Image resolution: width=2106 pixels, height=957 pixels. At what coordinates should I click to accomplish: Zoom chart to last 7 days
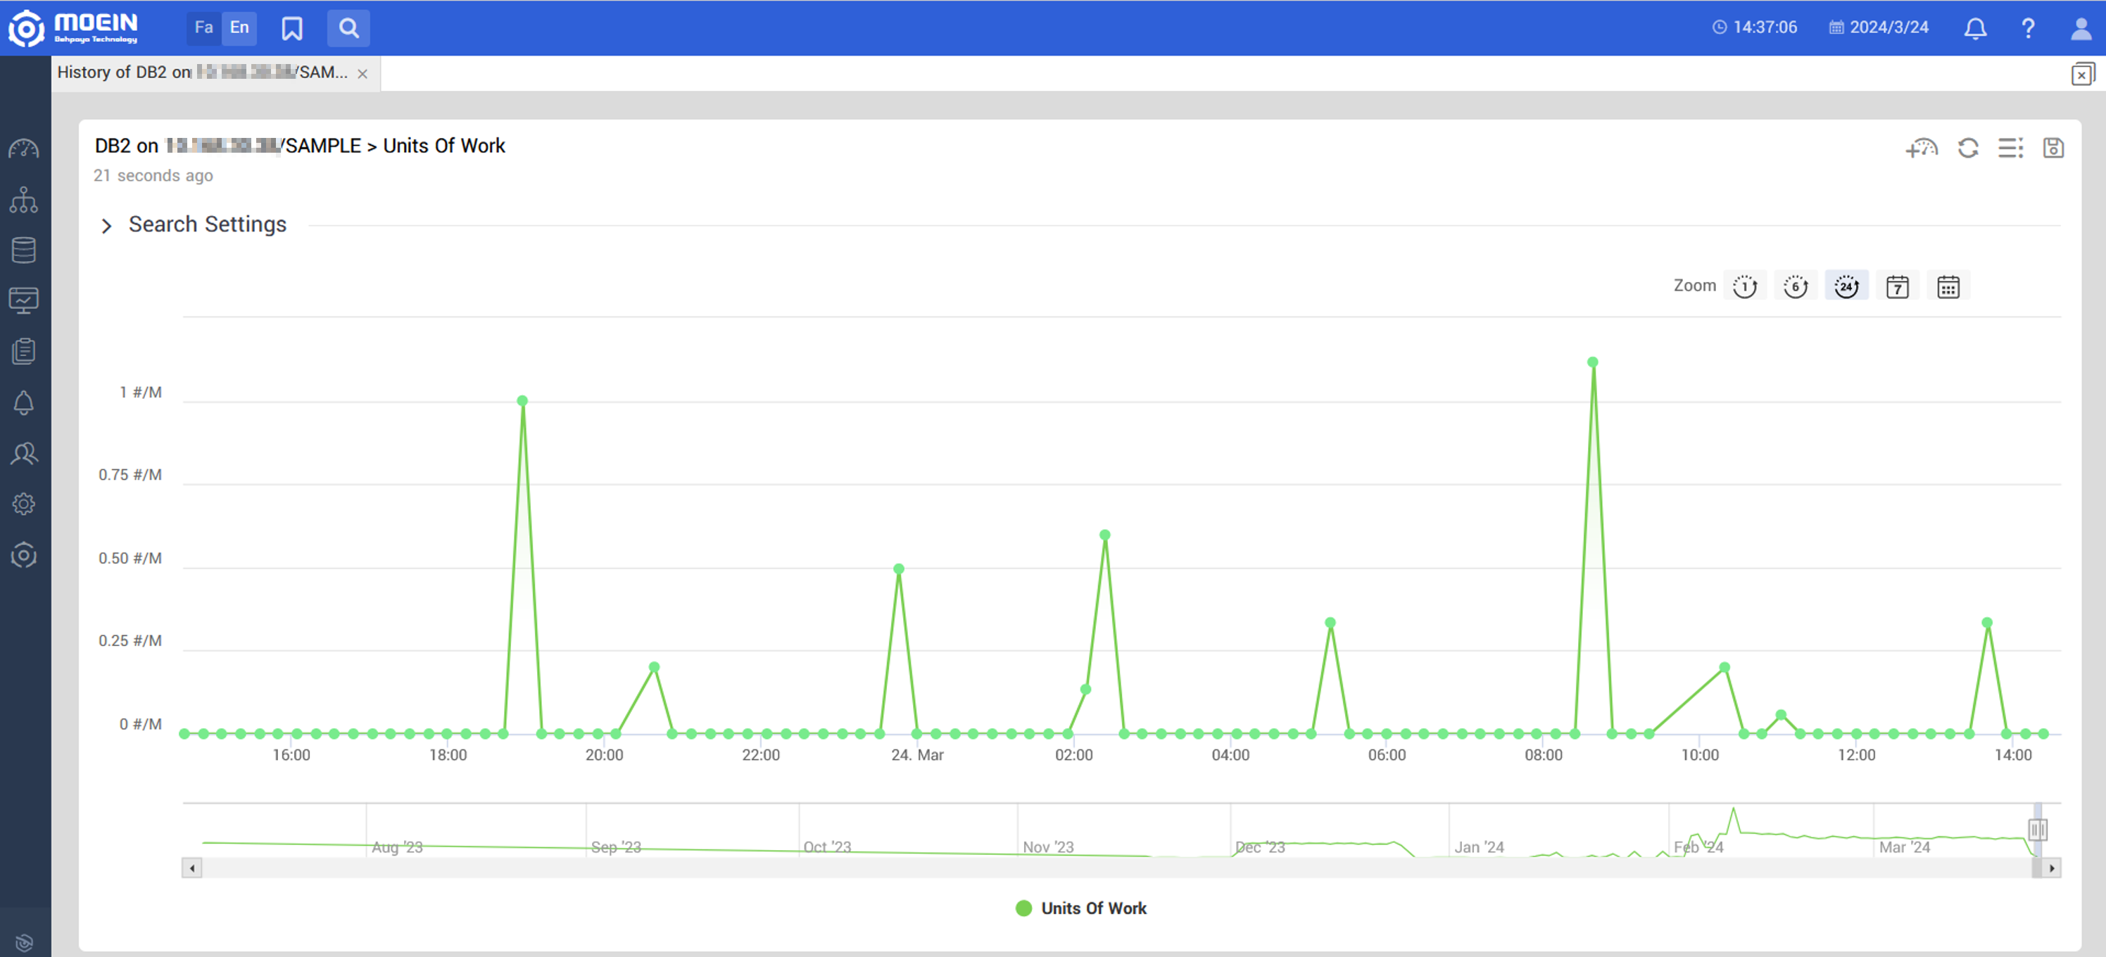[1898, 287]
